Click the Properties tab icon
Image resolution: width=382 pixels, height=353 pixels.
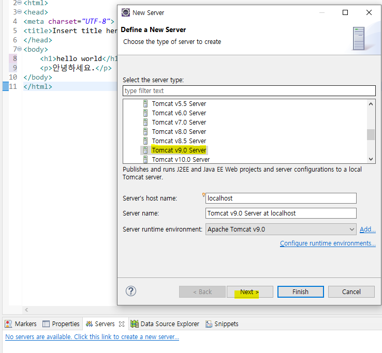tap(46, 324)
